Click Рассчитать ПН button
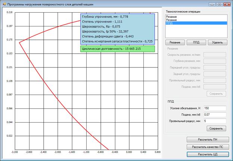Viewport: 233px width, 161px height. pyautogui.click(x=207, y=140)
